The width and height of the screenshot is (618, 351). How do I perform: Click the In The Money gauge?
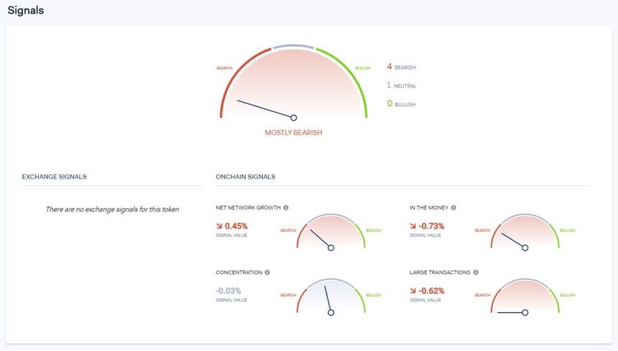pos(525,232)
